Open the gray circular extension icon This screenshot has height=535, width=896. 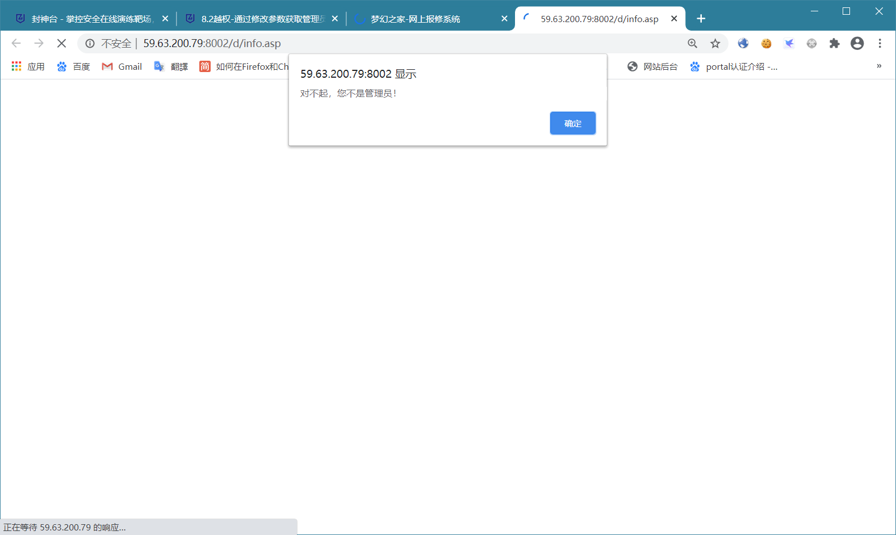click(x=811, y=44)
